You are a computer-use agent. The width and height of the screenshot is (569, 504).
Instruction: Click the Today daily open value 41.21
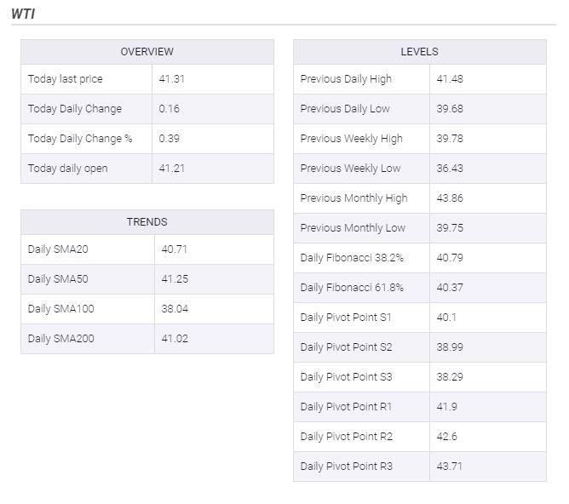(x=172, y=169)
